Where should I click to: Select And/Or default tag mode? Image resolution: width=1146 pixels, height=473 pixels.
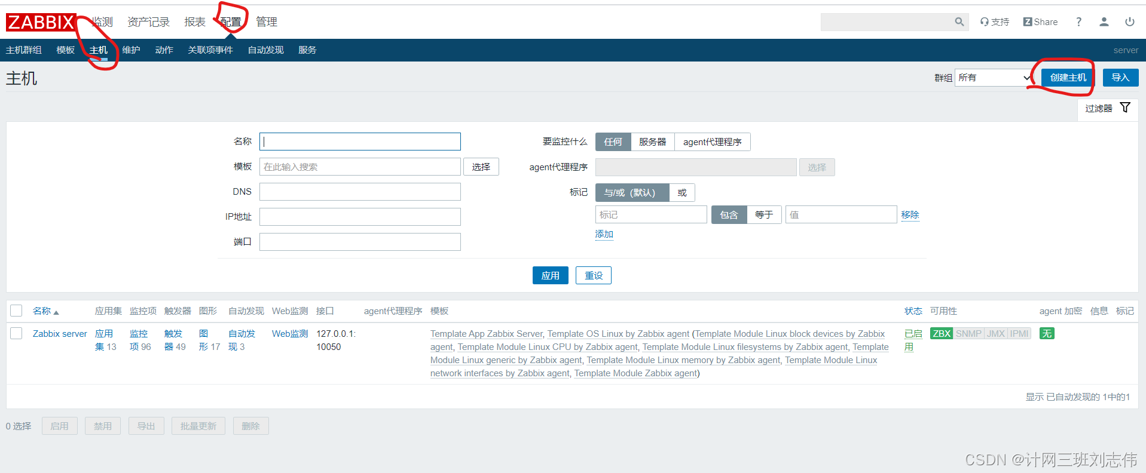tap(632, 192)
